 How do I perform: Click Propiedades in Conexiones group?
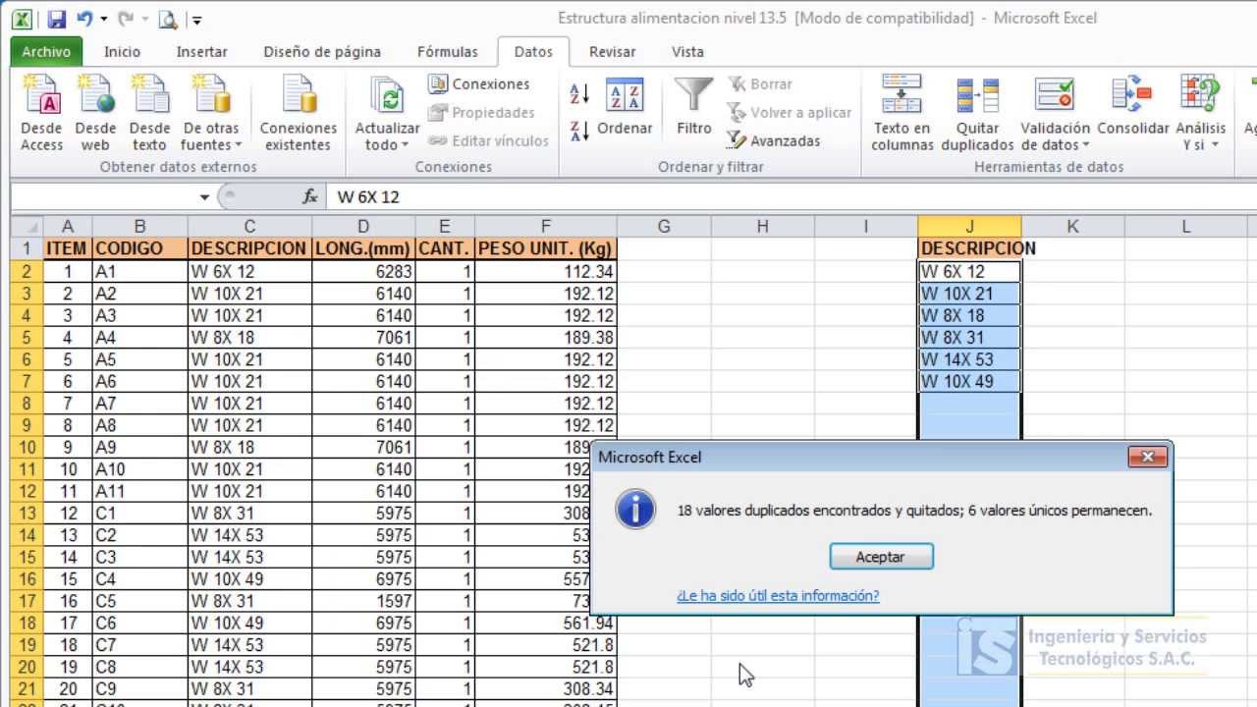481,113
